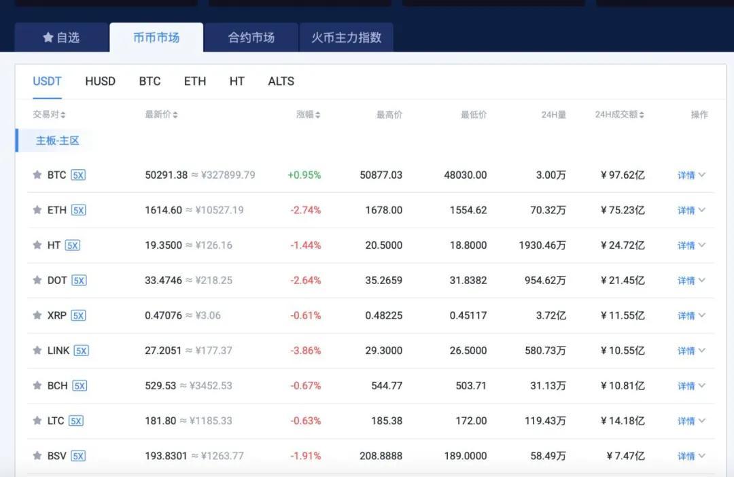The image size is (734, 477).
Task: Expand the BSV row 详情 chevron
Action: point(701,455)
